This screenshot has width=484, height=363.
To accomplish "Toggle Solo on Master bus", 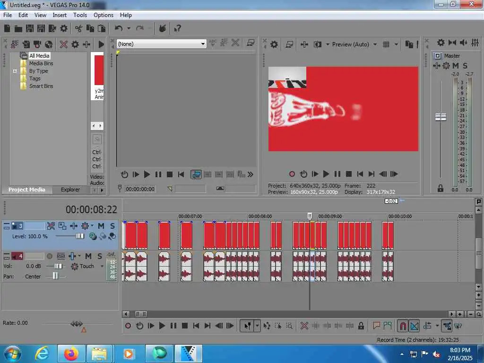I will coord(465,66).
